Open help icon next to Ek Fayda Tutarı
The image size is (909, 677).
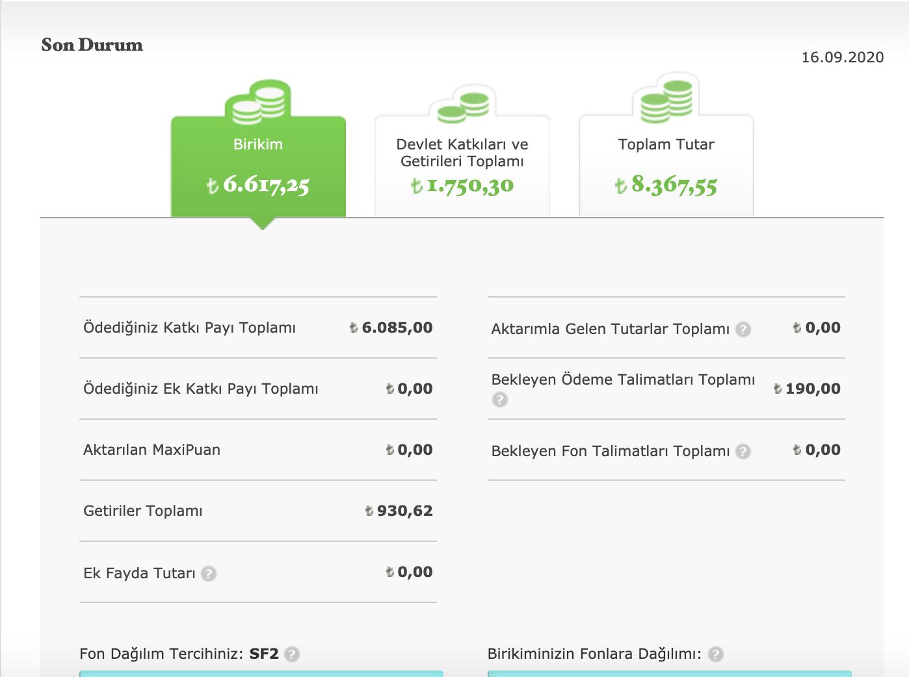208,574
